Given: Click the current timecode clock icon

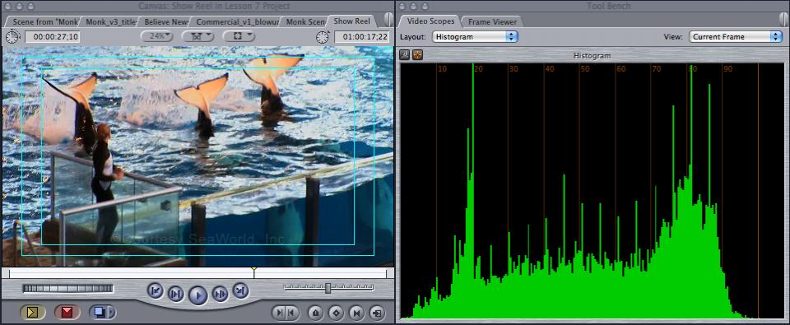Looking at the screenshot, I should [323, 36].
